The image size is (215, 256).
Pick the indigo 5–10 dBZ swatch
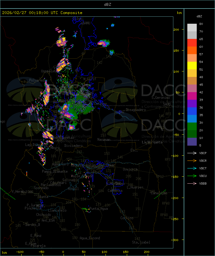click(x=192, y=141)
